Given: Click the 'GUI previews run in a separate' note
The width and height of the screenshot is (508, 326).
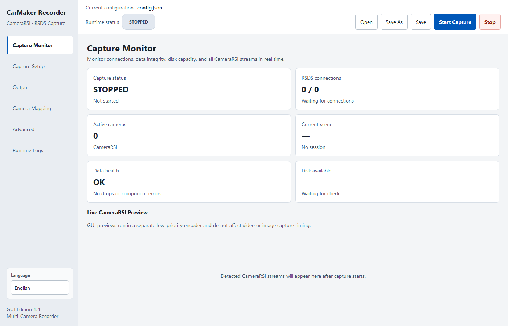Looking at the screenshot, I should tap(199, 225).
